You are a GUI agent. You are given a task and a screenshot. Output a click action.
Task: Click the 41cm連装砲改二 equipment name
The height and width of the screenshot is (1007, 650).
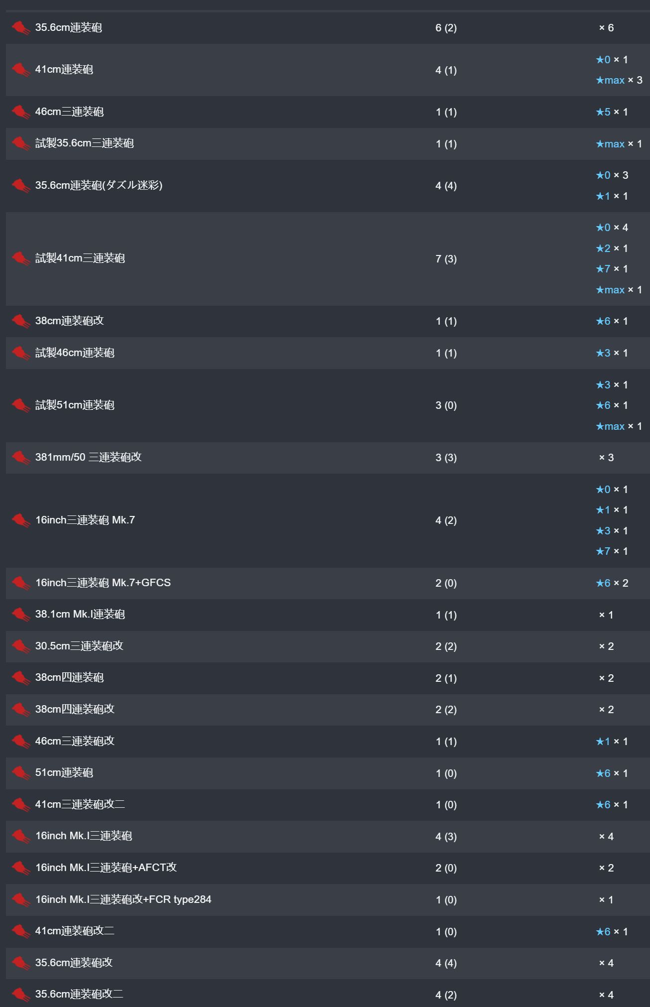tap(75, 931)
